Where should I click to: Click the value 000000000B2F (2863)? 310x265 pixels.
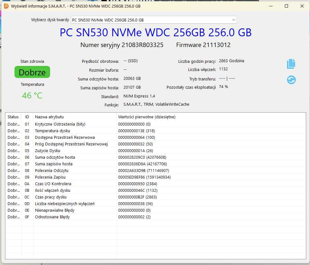point(137,197)
